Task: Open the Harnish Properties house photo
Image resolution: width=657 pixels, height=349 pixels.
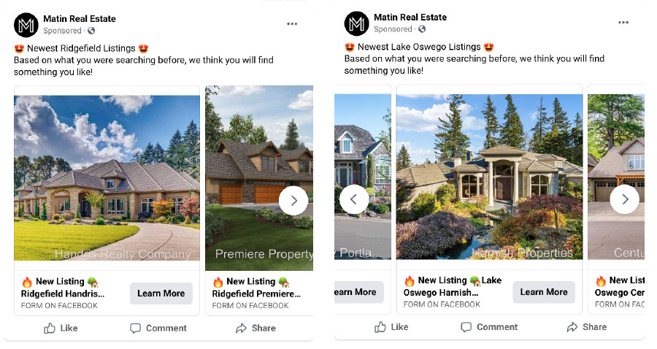Action: 489,177
